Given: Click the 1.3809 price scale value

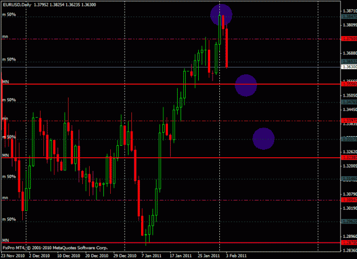Looking at the screenshot, I should coord(350,25).
